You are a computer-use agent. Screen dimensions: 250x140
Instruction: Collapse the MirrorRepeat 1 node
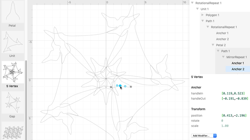tap(223, 57)
